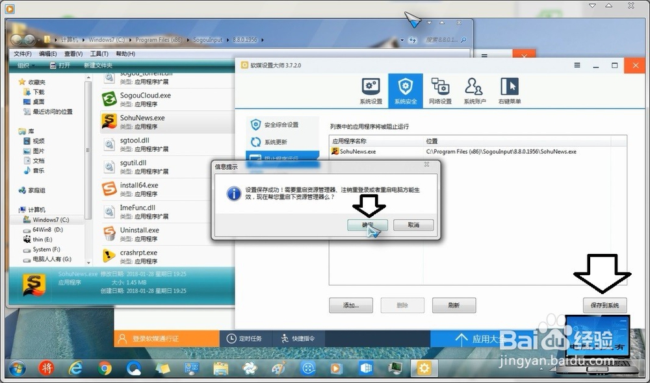Select Uninstall.exe file in Explorer
Image resolution: width=650 pixels, height=383 pixels.
(168, 234)
